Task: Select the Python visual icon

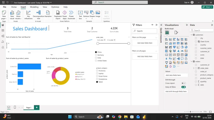Action: [170, 59]
